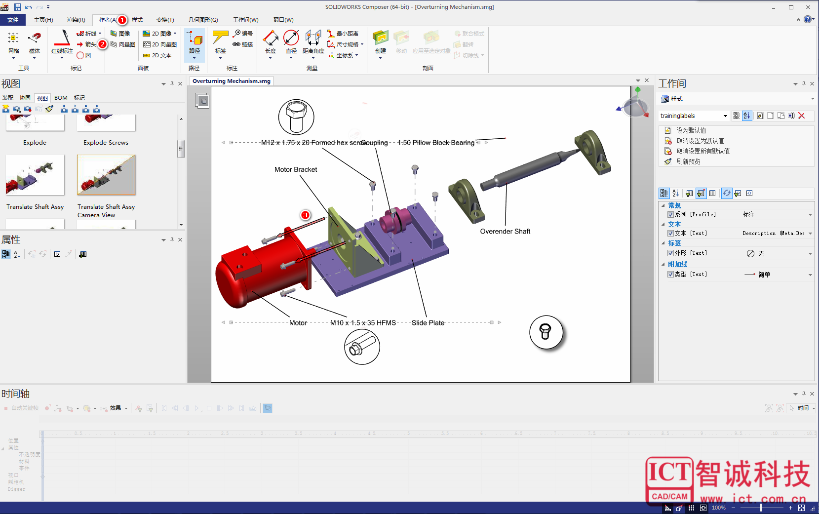
Task: Toggle the 类型 [Text] checkbox
Action: click(670, 275)
